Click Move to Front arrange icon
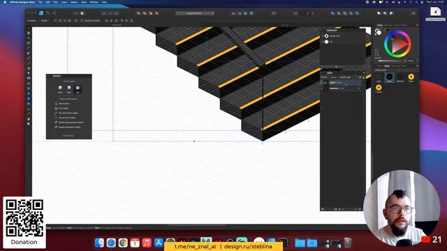This screenshot has width=447, height=251. 156,13
